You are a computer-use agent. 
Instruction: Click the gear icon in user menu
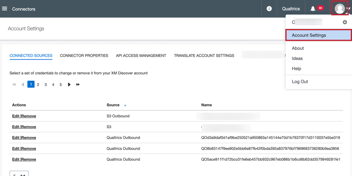(x=345, y=22)
